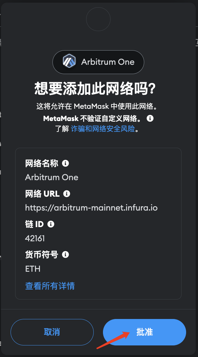Click the info icon beside 网络名称
The image size is (198, 357).
65,163
